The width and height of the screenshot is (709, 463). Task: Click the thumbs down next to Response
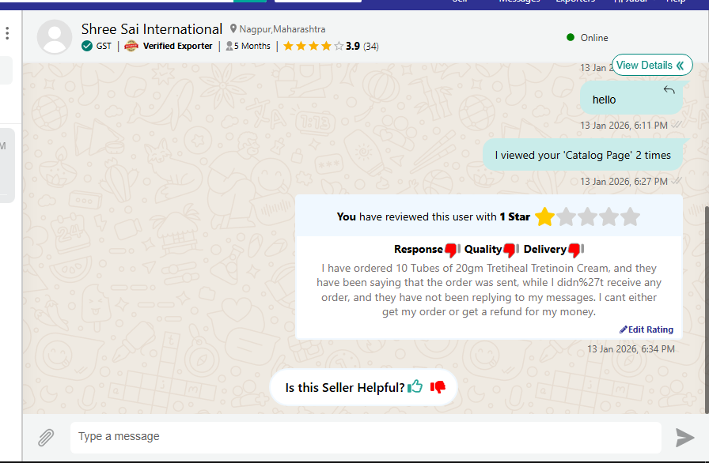pos(452,250)
